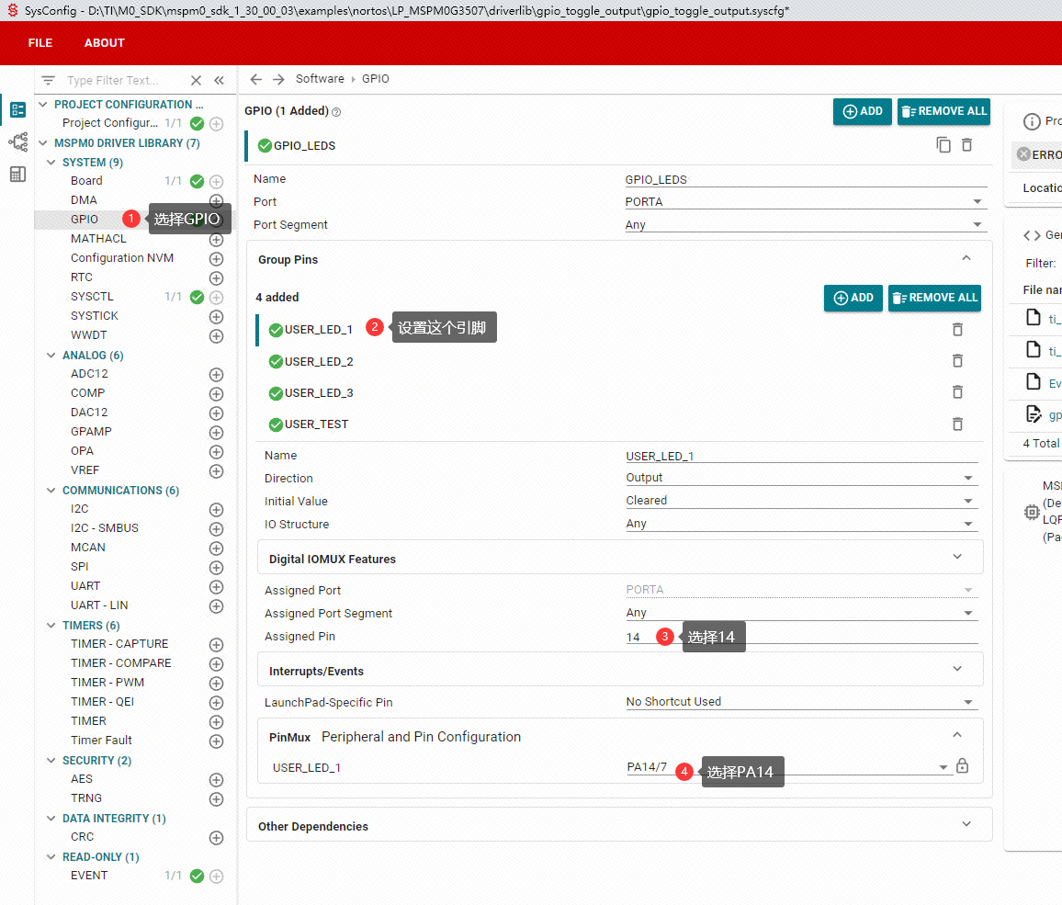Open the calculator table icon in left rail
The width and height of the screenshot is (1062, 905).
pyautogui.click(x=17, y=174)
